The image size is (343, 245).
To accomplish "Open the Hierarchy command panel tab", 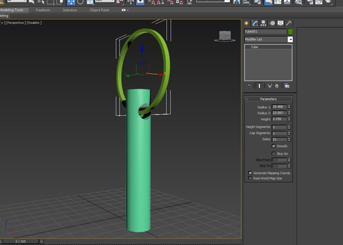I will click(264, 23).
